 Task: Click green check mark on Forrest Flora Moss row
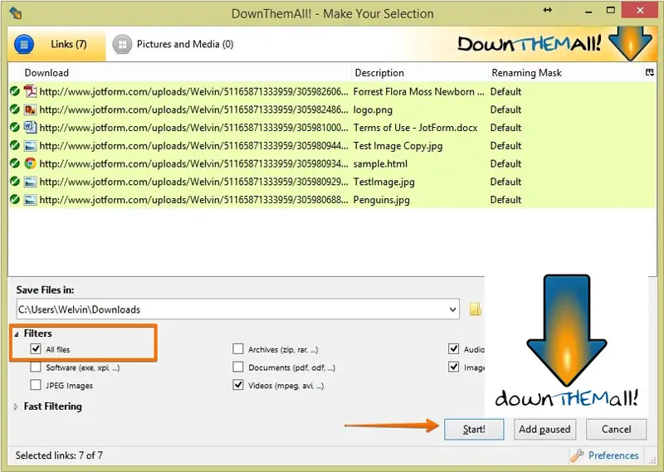click(x=15, y=91)
